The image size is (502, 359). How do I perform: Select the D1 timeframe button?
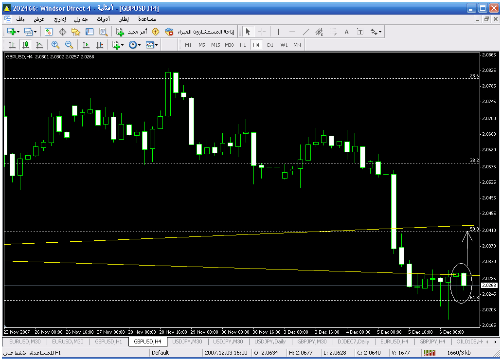[270, 45]
